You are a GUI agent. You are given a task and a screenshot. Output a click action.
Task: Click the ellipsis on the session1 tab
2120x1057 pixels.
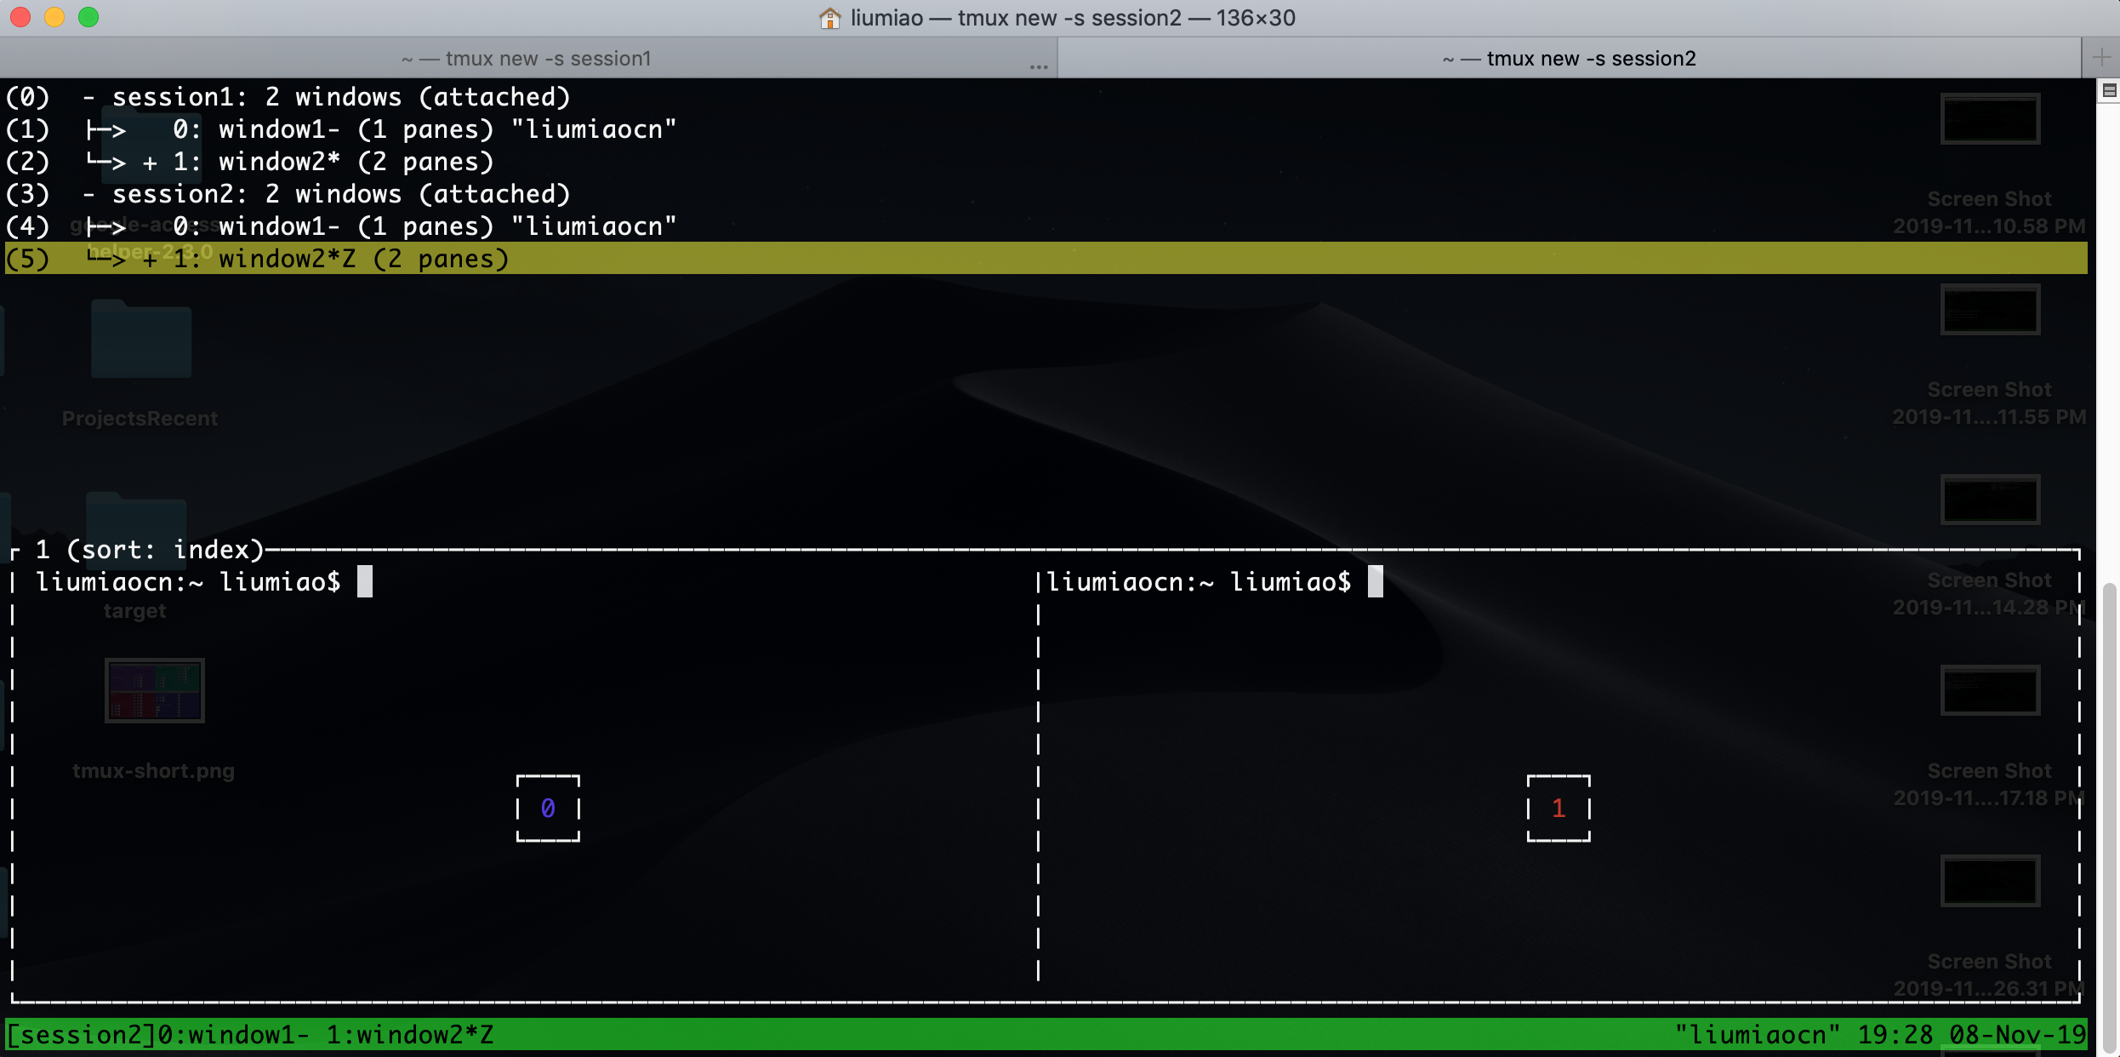coord(1039,66)
